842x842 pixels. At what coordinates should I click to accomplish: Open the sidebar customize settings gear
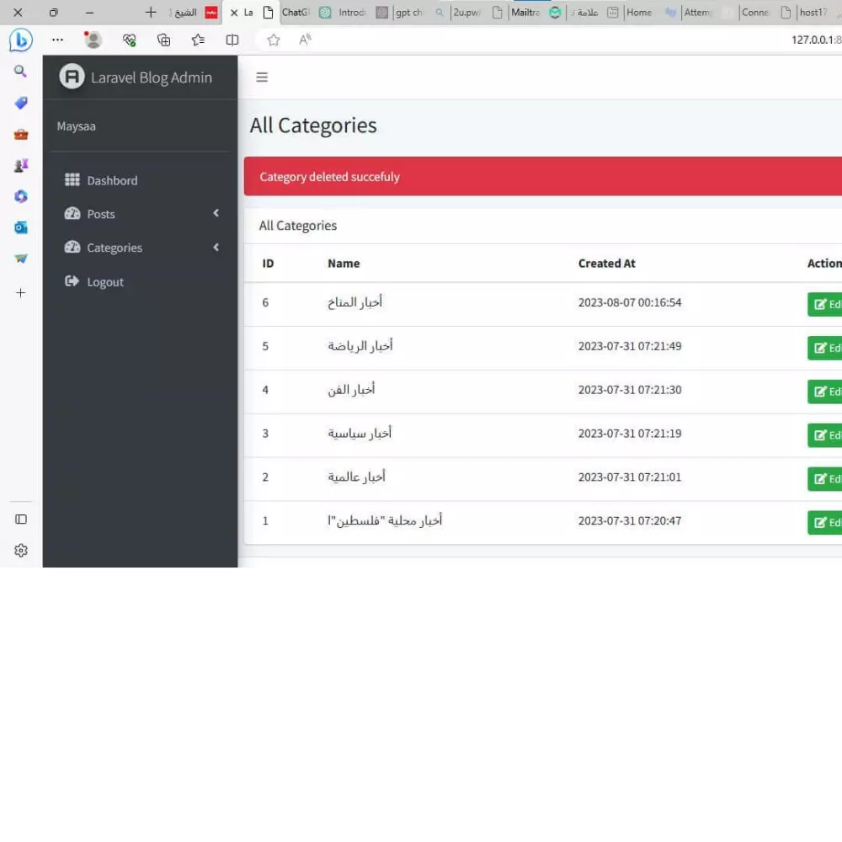(20, 551)
